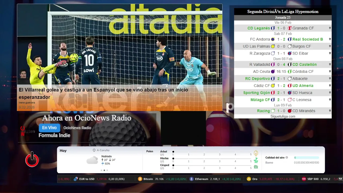Click the map marker on Leganés-Granada row
The height and width of the screenshot is (193, 343).
(330, 28)
